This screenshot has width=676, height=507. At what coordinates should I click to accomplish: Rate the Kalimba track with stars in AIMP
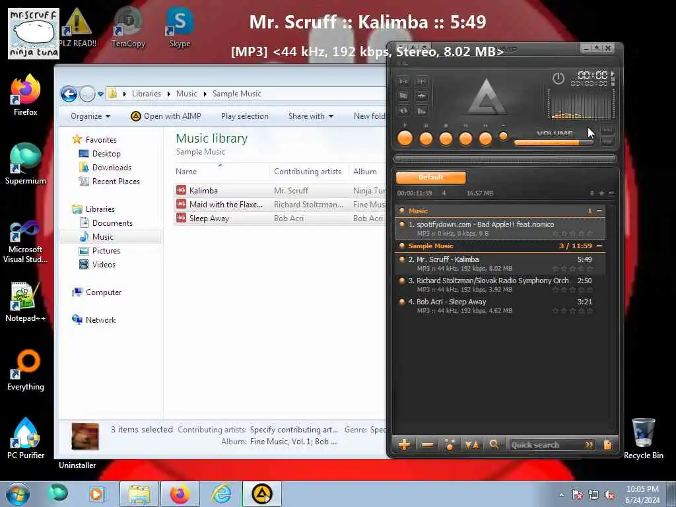click(572, 269)
